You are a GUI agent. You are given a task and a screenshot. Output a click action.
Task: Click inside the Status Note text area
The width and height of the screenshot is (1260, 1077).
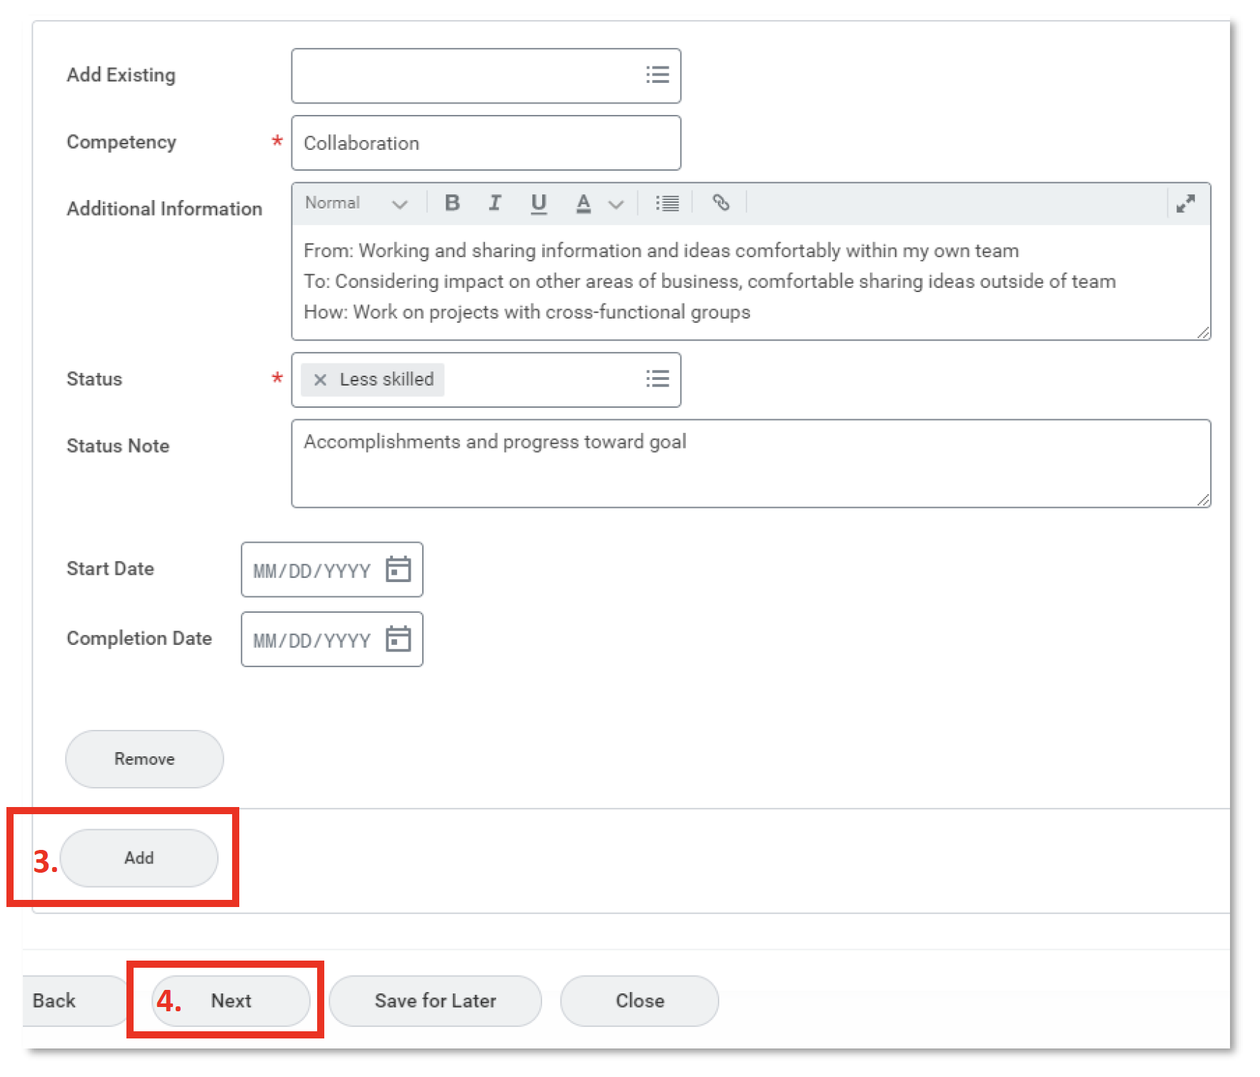(x=750, y=463)
